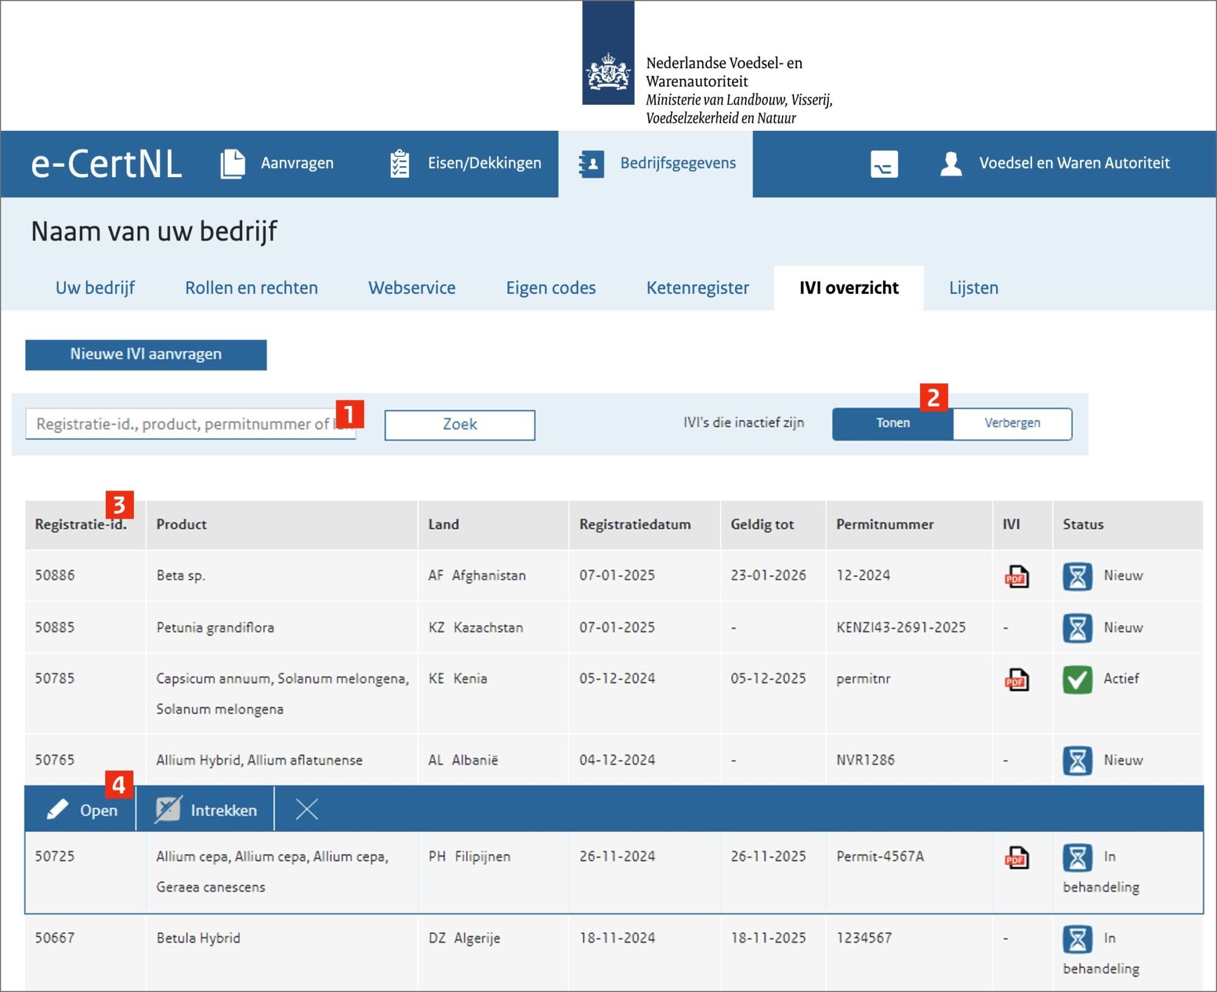Switch to the Lijsten tab
This screenshot has height=992, width=1217.
pos(974,288)
